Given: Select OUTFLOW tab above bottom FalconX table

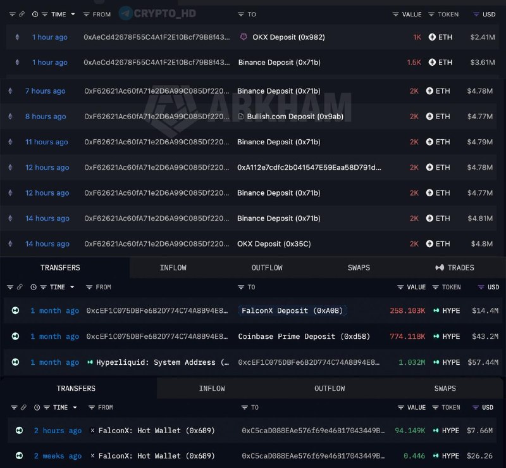Looking at the screenshot, I should tap(330, 388).
